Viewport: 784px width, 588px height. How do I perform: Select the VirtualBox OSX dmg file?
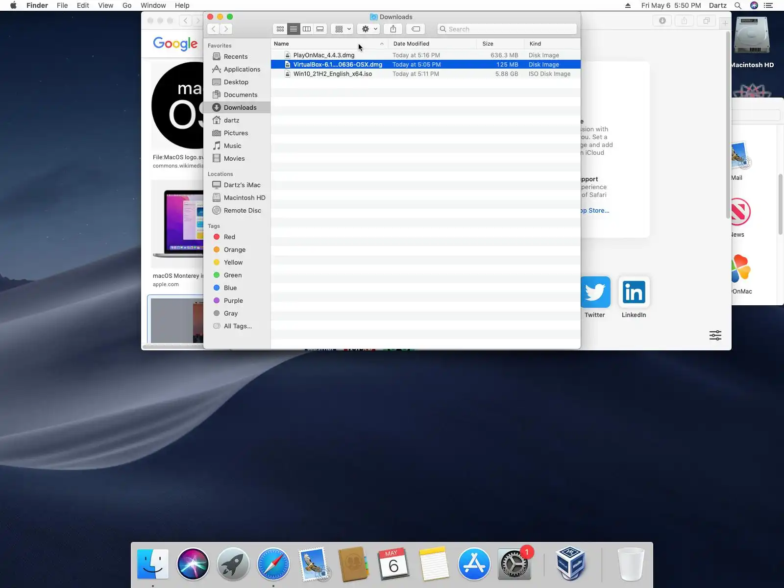coord(425,65)
